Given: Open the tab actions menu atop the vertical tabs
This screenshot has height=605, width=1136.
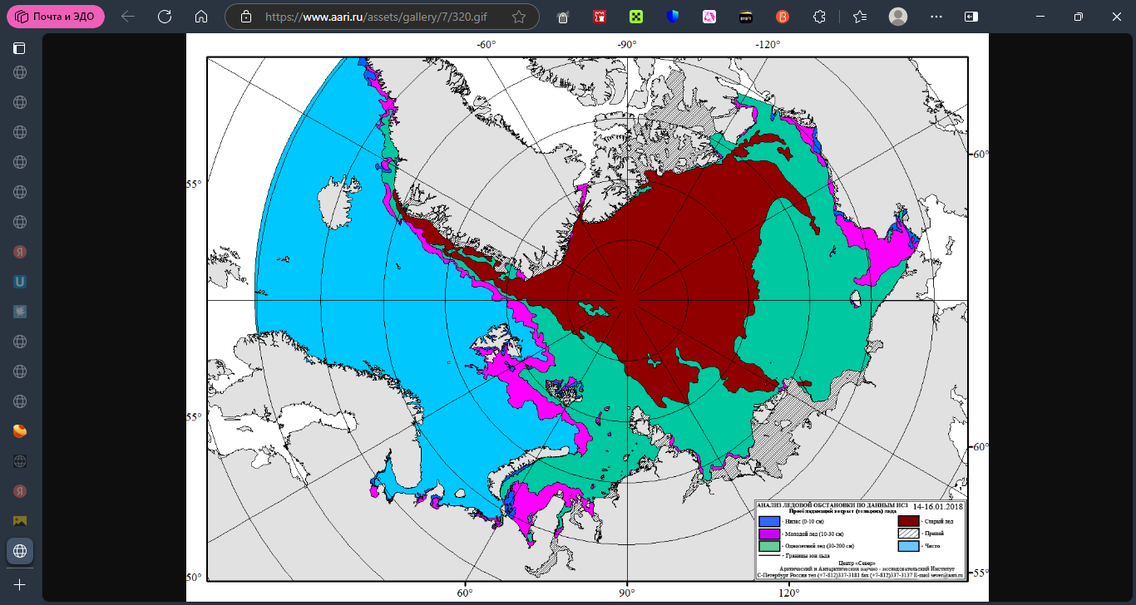Looking at the screenshot, I should coord(19,48).
